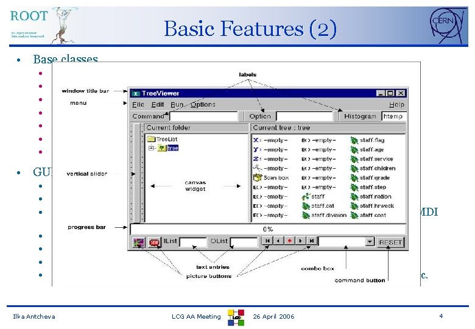Select the staff.cost leaf

(368, 215)
